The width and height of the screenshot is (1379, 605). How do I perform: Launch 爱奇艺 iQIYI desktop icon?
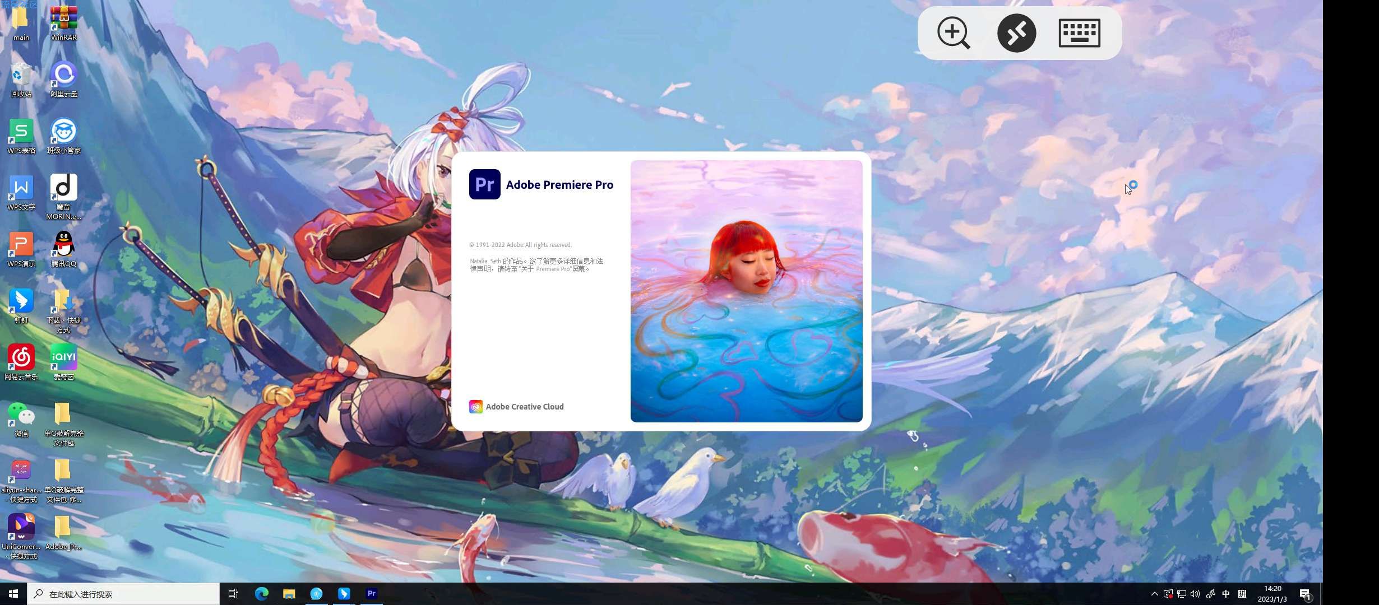(x=63, y=362)
